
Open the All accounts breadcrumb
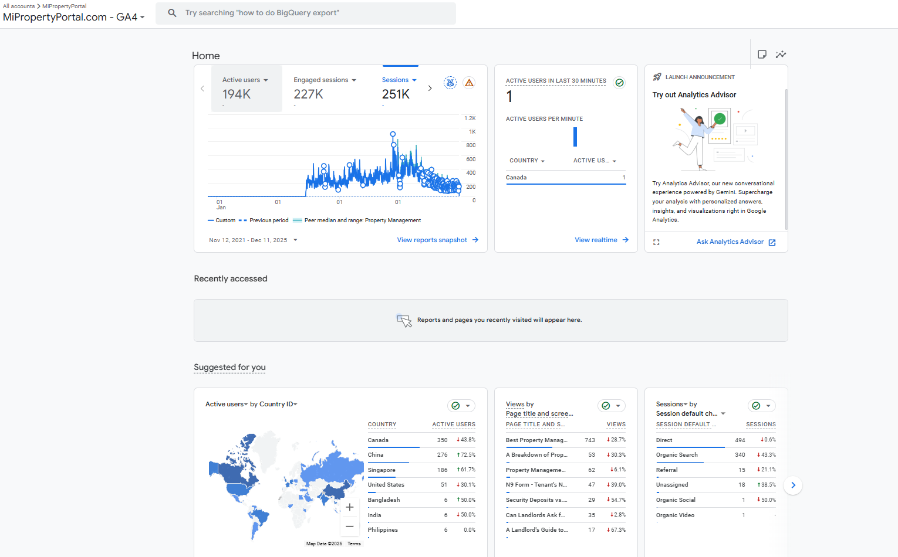tap(19, 6)
